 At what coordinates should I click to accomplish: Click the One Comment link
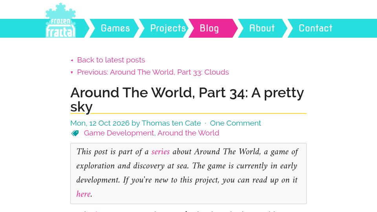tap(235, 123)
